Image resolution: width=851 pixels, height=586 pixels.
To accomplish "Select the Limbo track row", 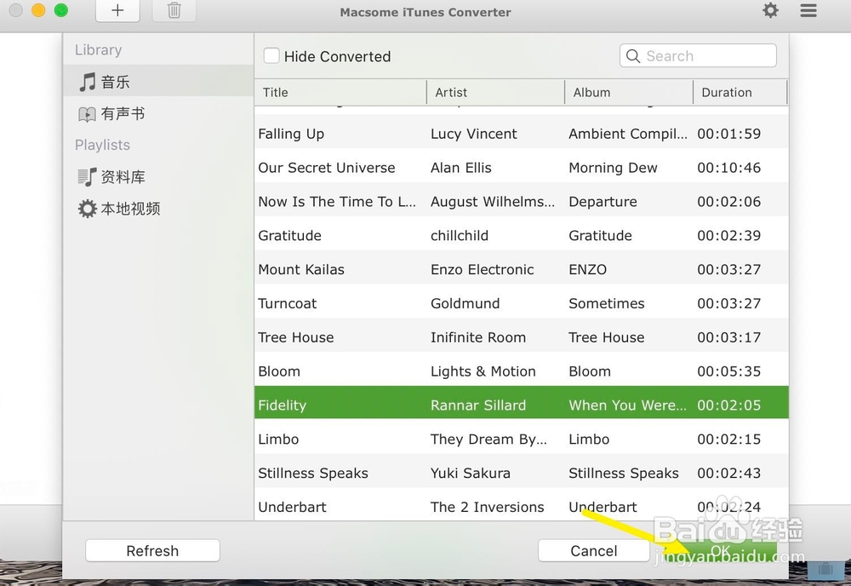I will 425,439.
